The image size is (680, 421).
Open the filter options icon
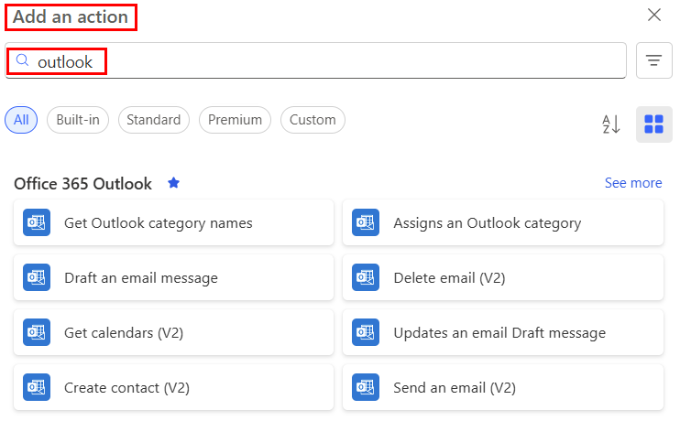click(653, 60)
